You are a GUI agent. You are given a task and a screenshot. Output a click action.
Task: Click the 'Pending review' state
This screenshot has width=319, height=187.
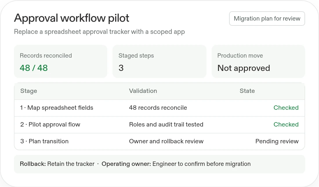277,141
